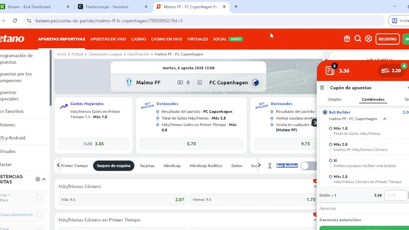Open the gift promotions icon
The height and width of the screenshot is (230, 409).
347,39
